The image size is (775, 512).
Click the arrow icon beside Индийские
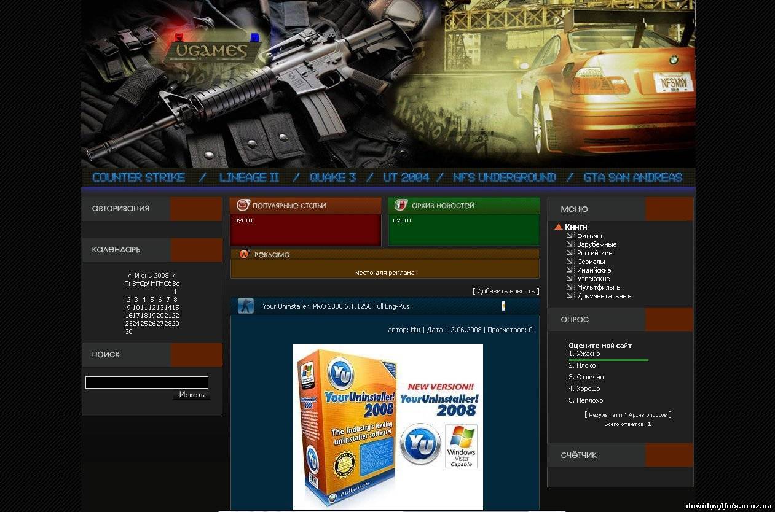(x=570, y=270)
